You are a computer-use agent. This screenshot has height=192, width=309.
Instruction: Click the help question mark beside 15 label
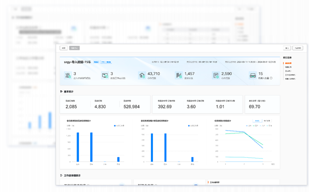(x=271, y=78)
